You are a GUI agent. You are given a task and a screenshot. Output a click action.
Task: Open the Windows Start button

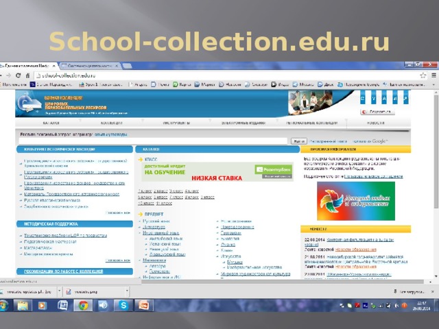pos(3,305)
